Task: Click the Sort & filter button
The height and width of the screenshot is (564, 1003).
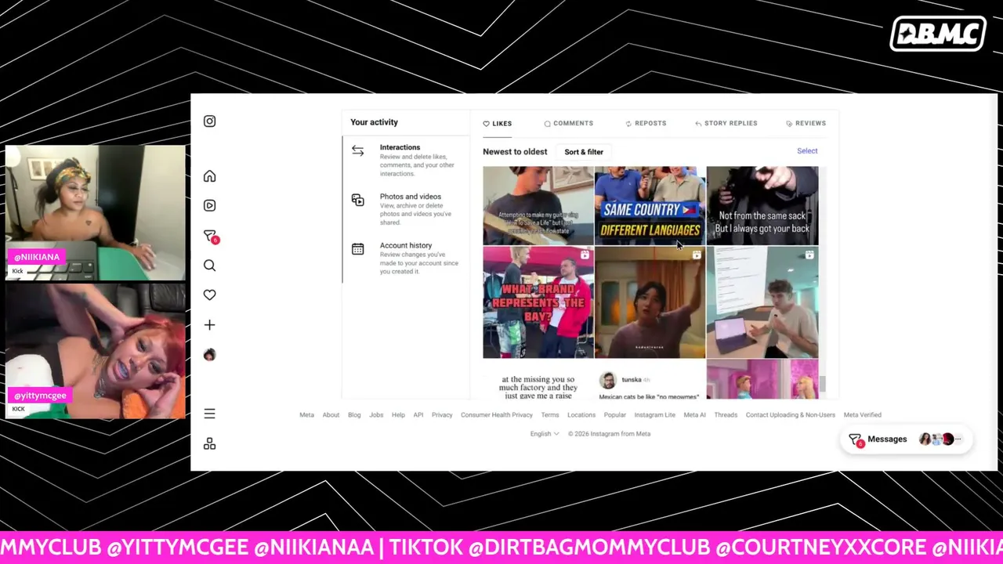Action: point(584,152)
